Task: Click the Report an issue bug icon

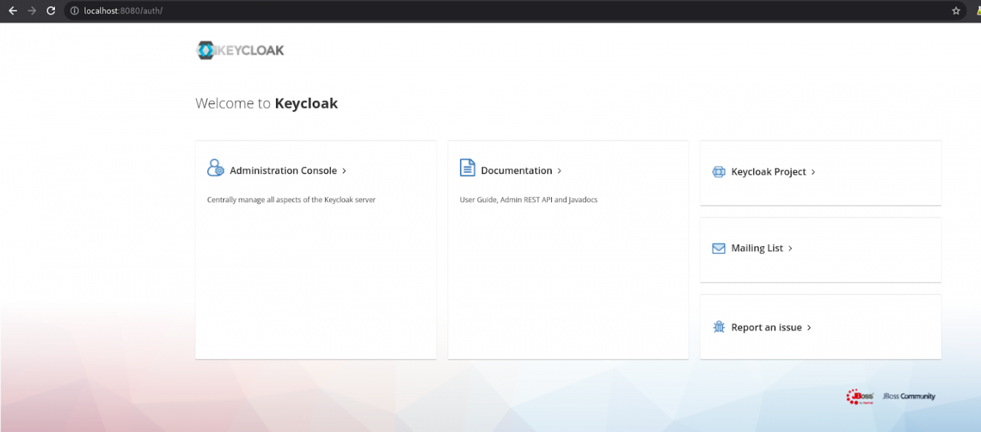Action: [719, 327]
